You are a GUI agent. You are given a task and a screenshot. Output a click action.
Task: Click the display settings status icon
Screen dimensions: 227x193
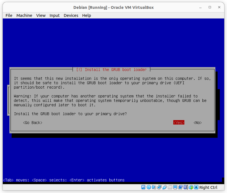coord(175,187)
